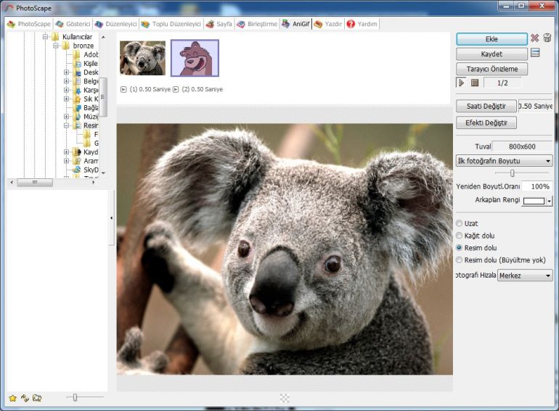The image size is (559, 411).
Task: Select Resim dolu (Büyültme yok) option
Action: 459,260
